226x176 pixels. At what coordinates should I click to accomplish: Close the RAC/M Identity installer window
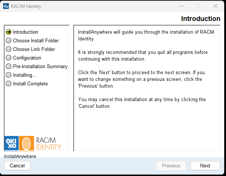coord(216,6)
